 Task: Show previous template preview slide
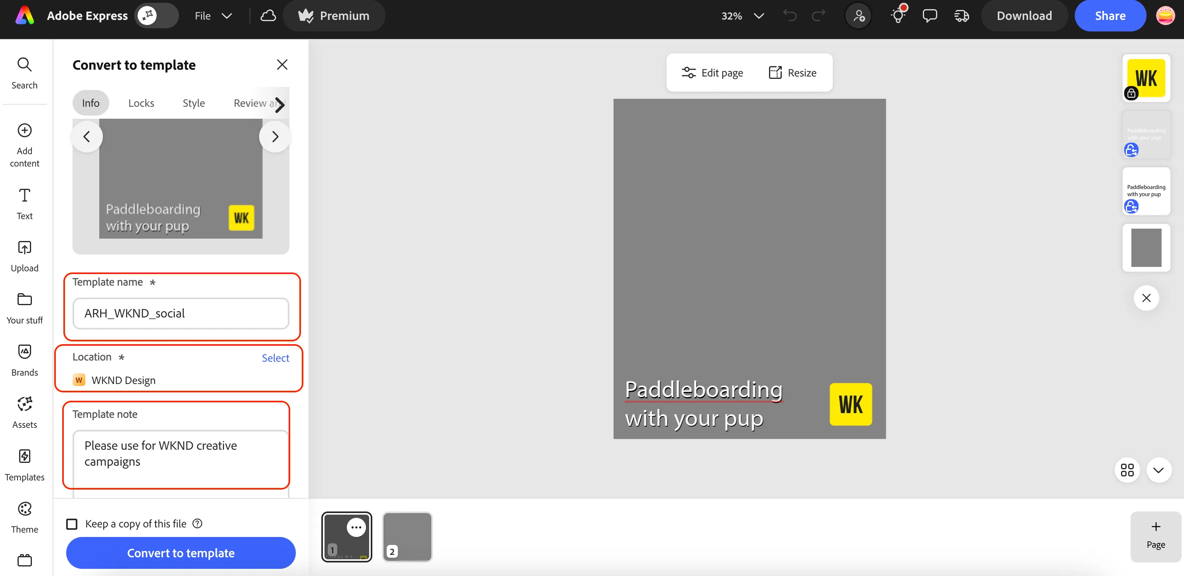click(87, 136)
